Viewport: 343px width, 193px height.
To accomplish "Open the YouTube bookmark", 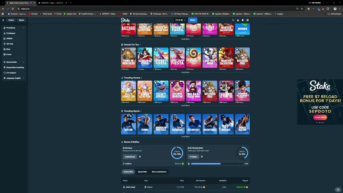I will coord(33,14).
